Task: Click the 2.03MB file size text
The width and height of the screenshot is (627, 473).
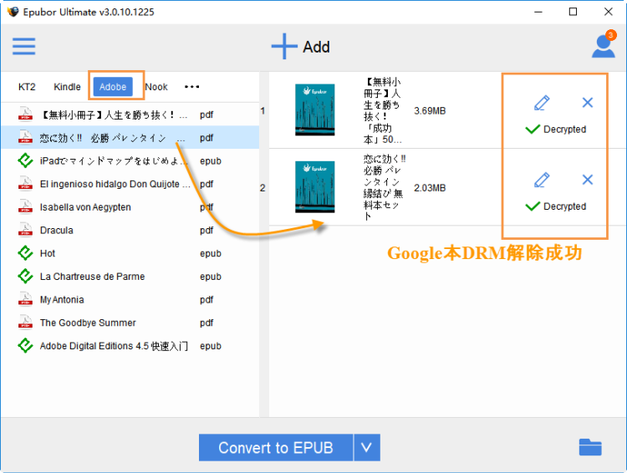Action: [x=430, y=188]
